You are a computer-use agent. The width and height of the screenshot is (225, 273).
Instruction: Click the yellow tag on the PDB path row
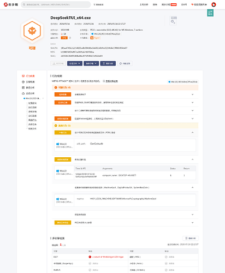63,133
